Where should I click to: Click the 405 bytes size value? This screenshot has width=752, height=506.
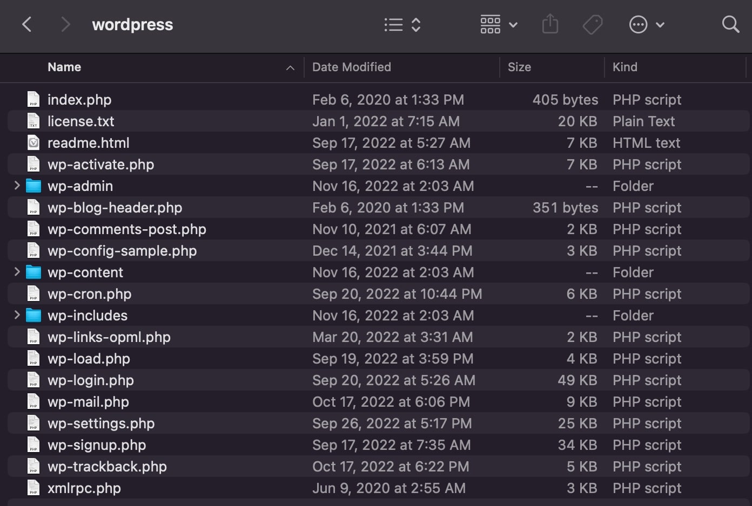pos(565,100)
